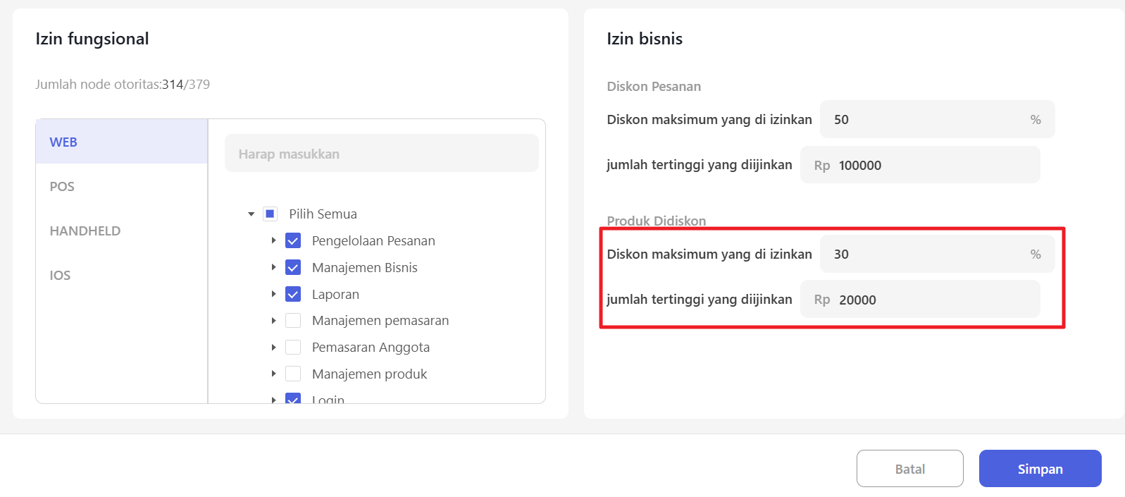Uncheck the Pengelolaan Pesanan checkbox

point(293,241)
